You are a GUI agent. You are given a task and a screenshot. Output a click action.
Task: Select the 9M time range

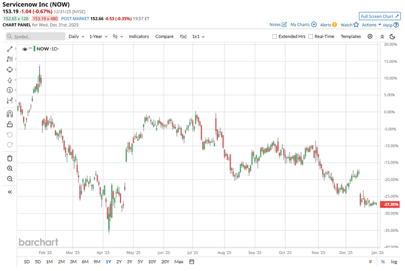97,262
